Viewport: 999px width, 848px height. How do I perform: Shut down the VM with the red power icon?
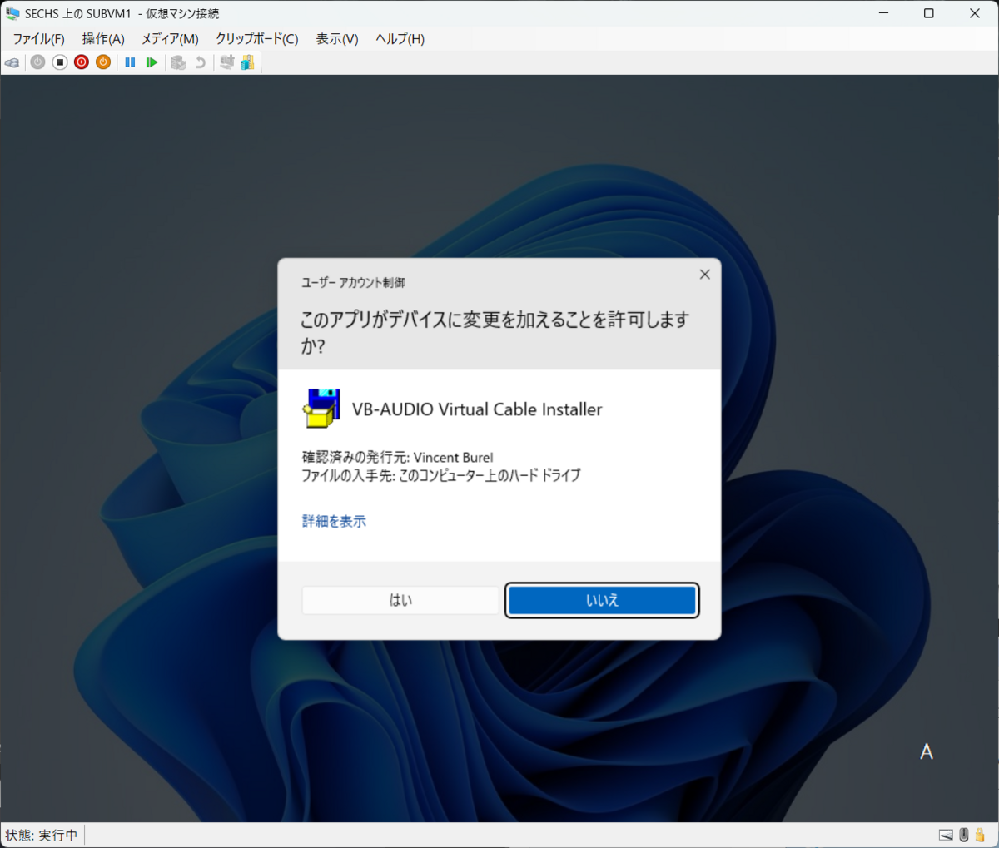(82, 62)
